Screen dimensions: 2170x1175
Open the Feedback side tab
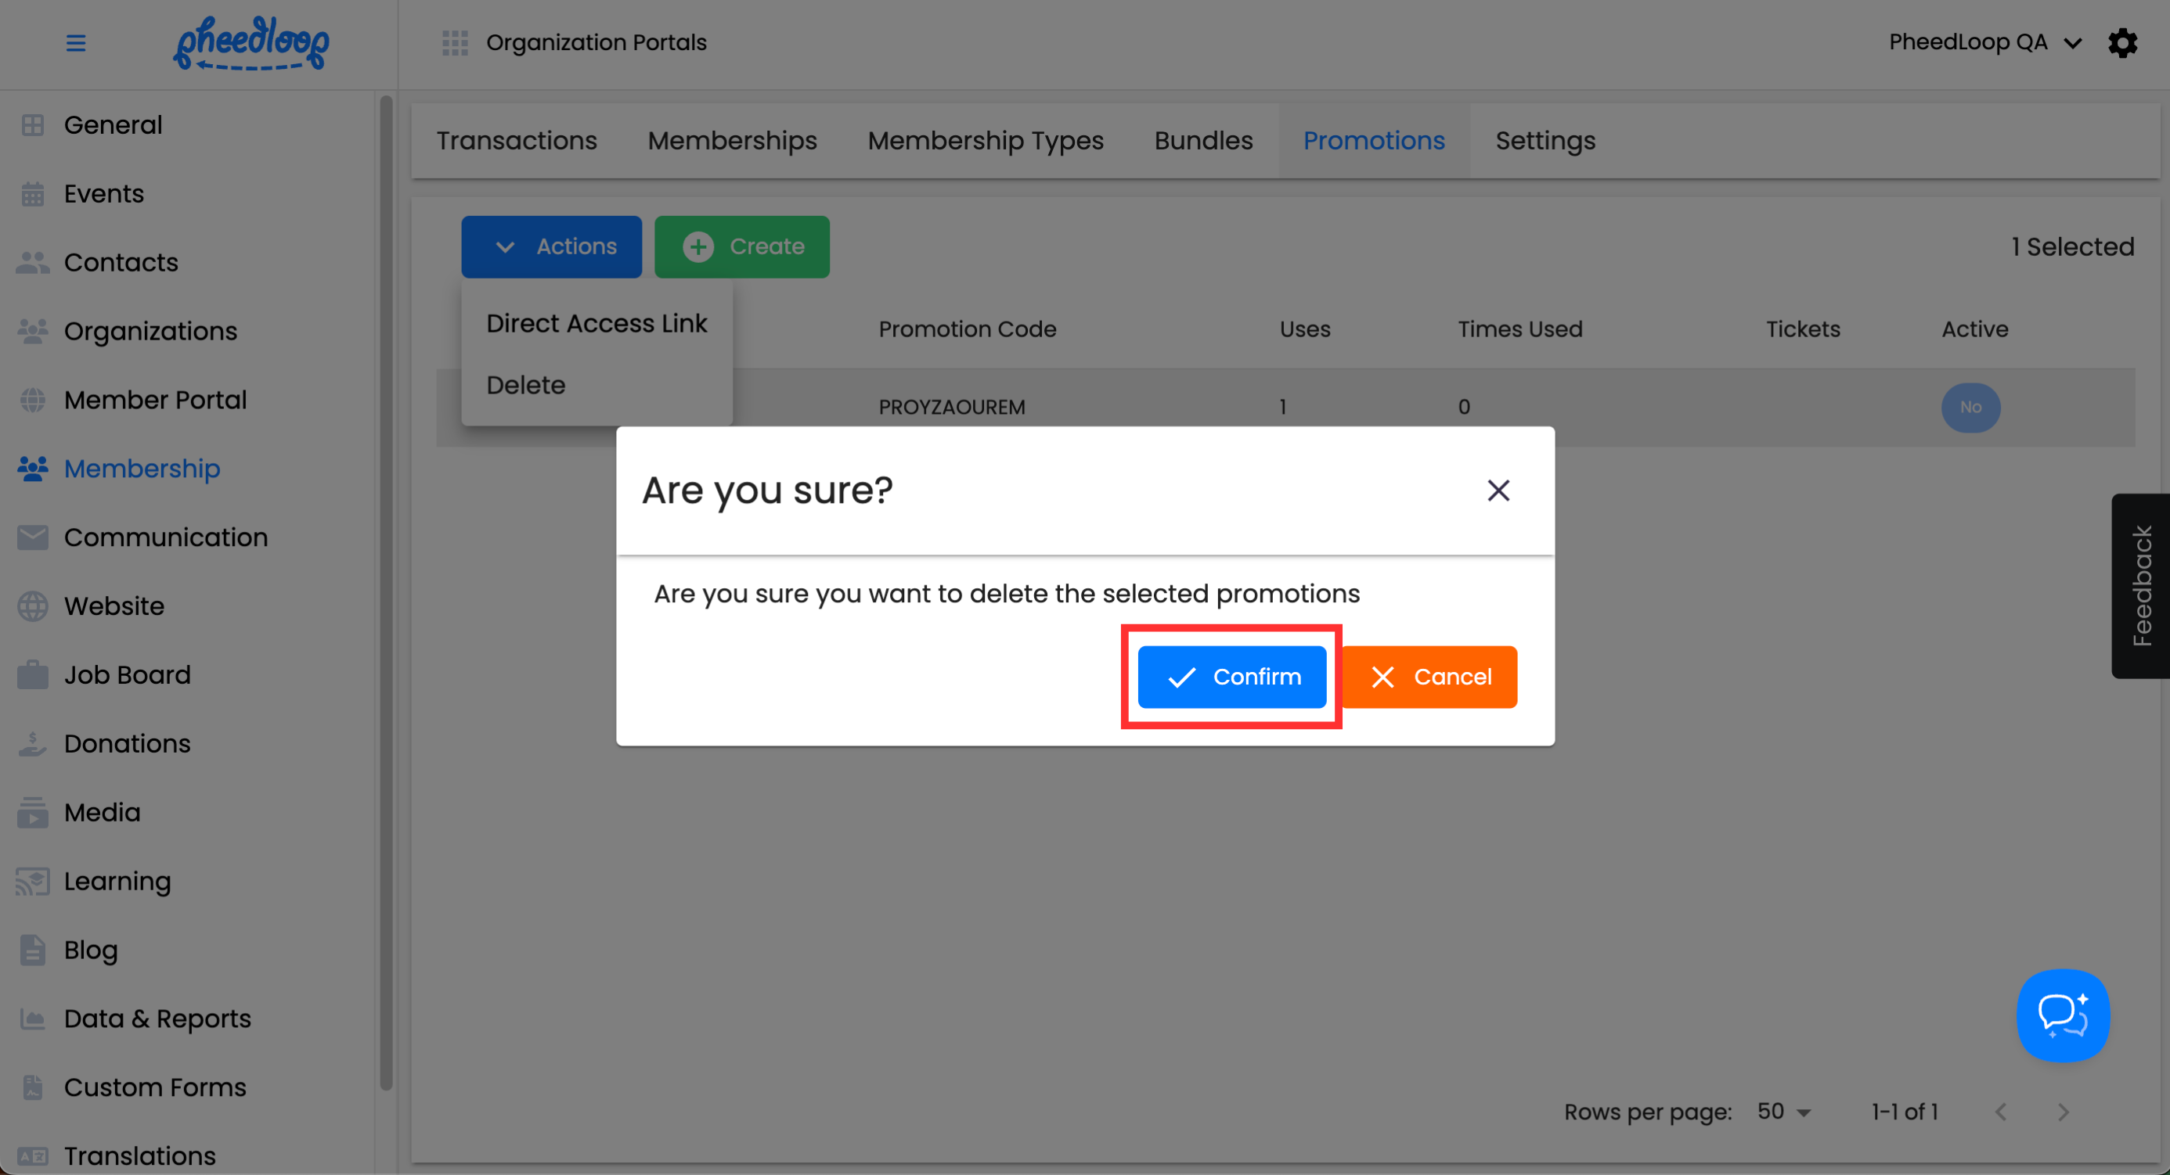pyautogui.click(x=2140, y=586)
